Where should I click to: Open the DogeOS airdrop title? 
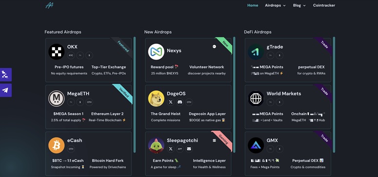(176, 94)
